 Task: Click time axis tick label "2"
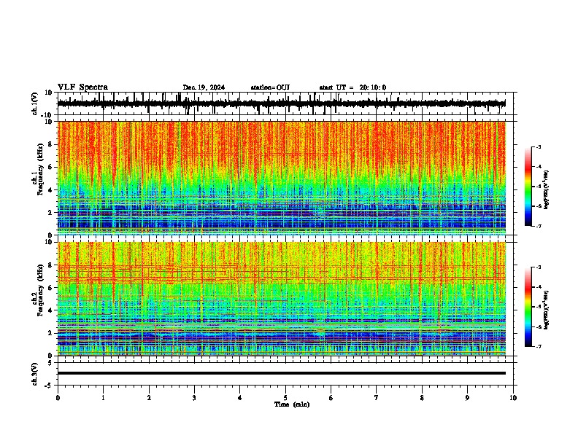[149, 398]
